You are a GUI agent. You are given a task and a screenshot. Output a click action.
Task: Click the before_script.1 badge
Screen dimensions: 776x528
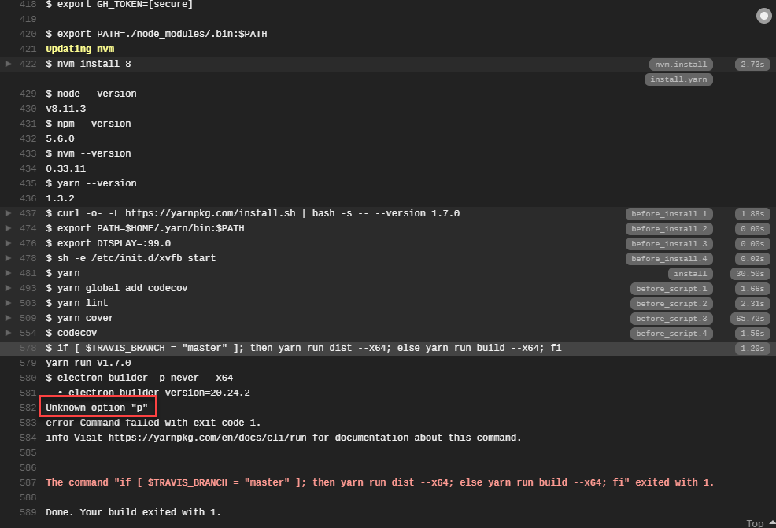[671, 289]
